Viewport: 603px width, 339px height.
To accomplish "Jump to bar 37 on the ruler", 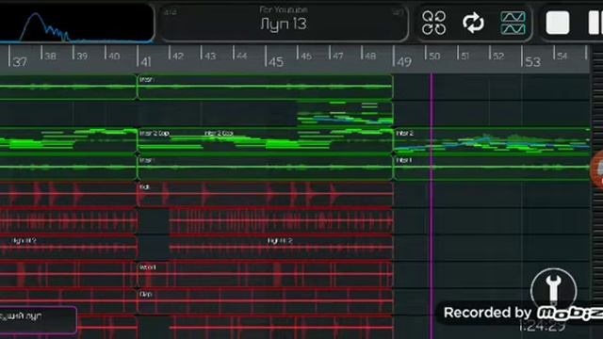I will 20,61.
